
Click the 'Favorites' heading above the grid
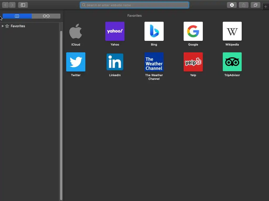[134, 15]
